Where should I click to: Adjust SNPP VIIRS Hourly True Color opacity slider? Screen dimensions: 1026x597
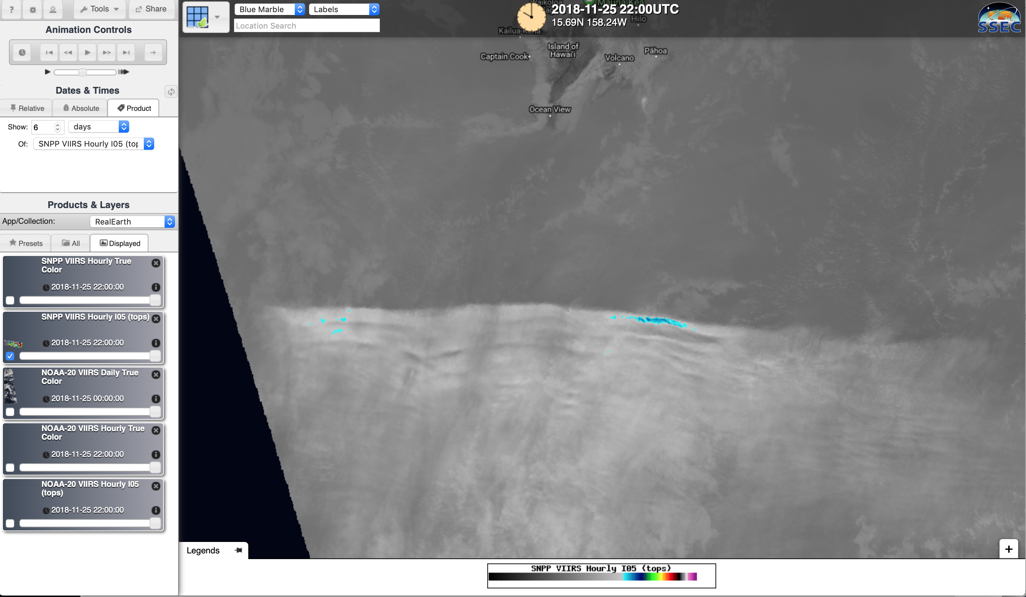coord(90,300)
